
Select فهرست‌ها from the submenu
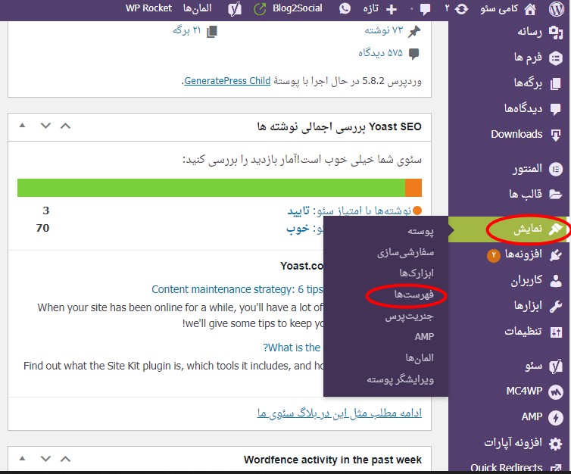(x=414, y=294)
